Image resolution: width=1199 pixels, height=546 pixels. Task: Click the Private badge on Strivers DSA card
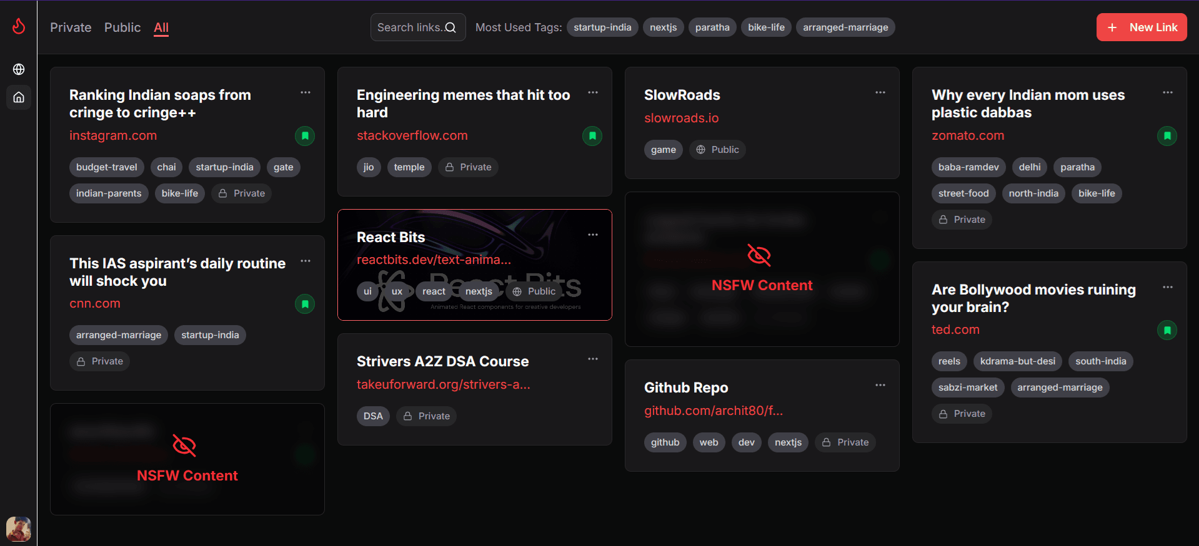tap(426, 416)
